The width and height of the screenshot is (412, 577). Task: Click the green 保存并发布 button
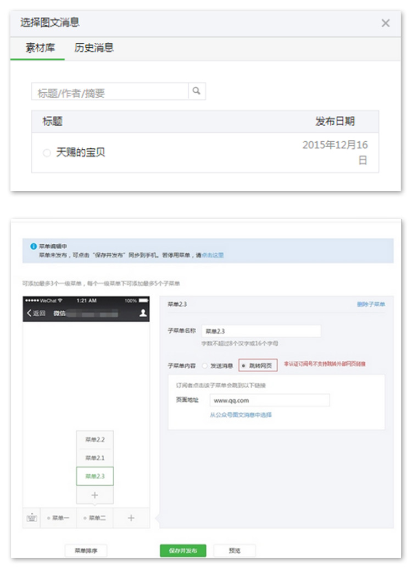pos(182,551)
